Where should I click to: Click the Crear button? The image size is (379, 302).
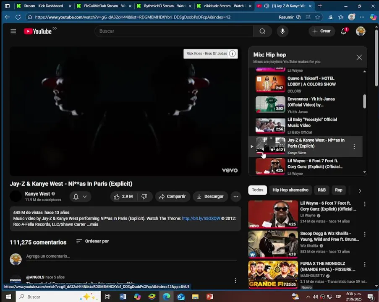(x=321, y=31)
